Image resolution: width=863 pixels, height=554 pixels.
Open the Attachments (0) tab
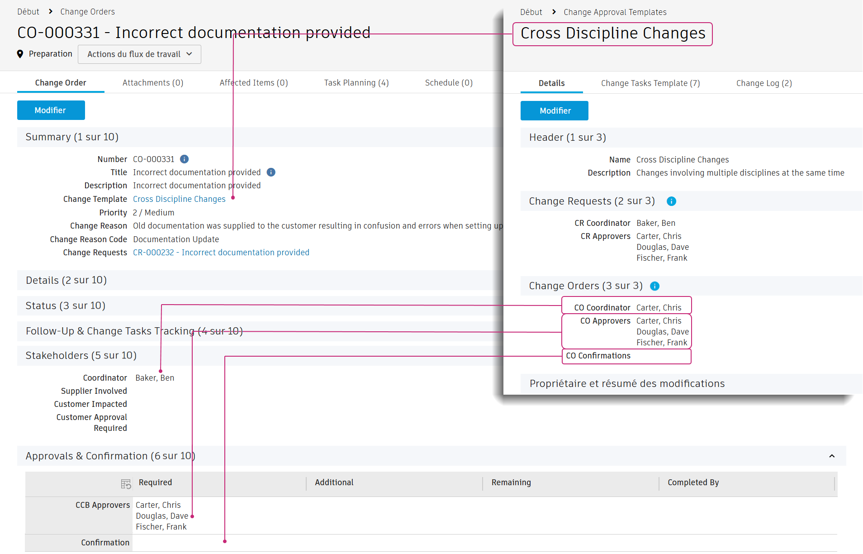153,83
